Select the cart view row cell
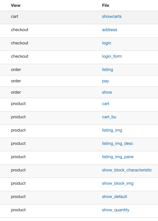 [x=15, y=17]
